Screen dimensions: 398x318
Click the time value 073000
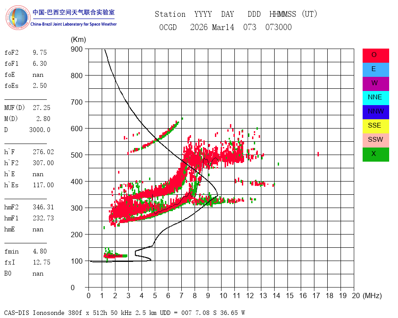279,27
